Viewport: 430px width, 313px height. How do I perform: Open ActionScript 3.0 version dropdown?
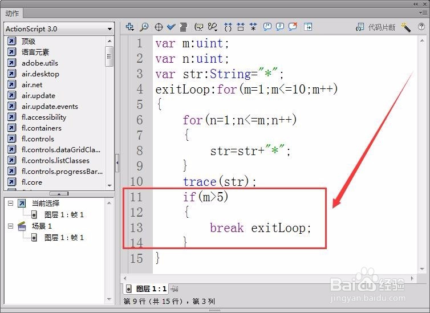[x=59, y=29]
